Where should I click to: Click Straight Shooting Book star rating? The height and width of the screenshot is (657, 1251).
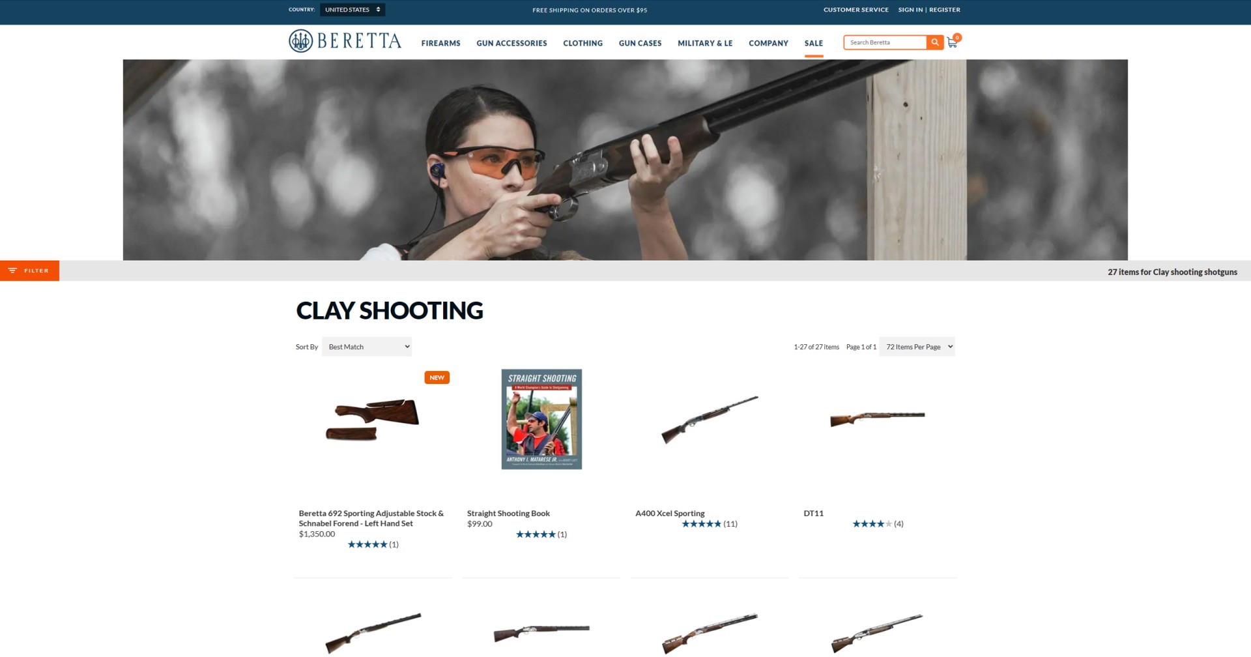[536, 534]
